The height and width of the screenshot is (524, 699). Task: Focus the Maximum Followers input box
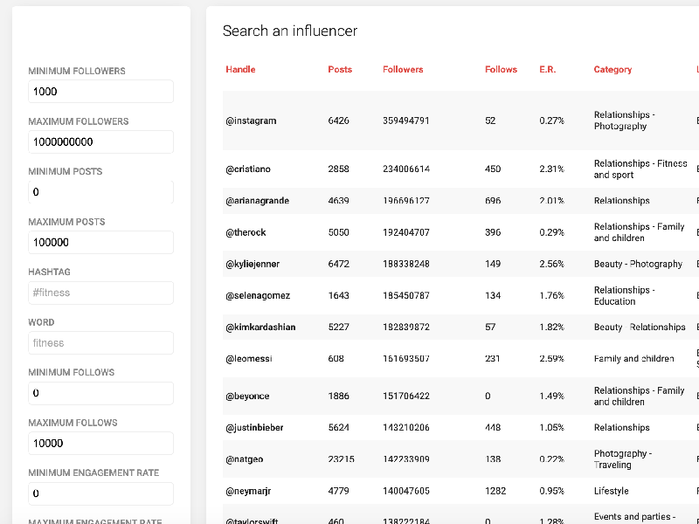coord(100,141)
